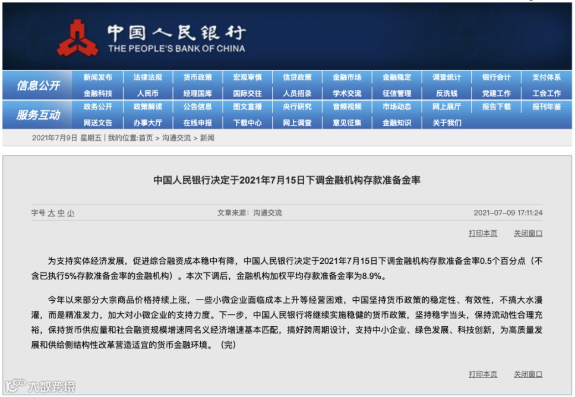Image resolution: width=575 pixels, height=397 pixels.
Task: Open 图文直播 link
Action: [x=248, y=107]
